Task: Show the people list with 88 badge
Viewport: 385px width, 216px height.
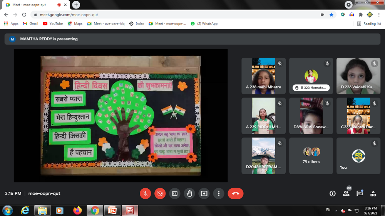Action: tap(346, 194)
